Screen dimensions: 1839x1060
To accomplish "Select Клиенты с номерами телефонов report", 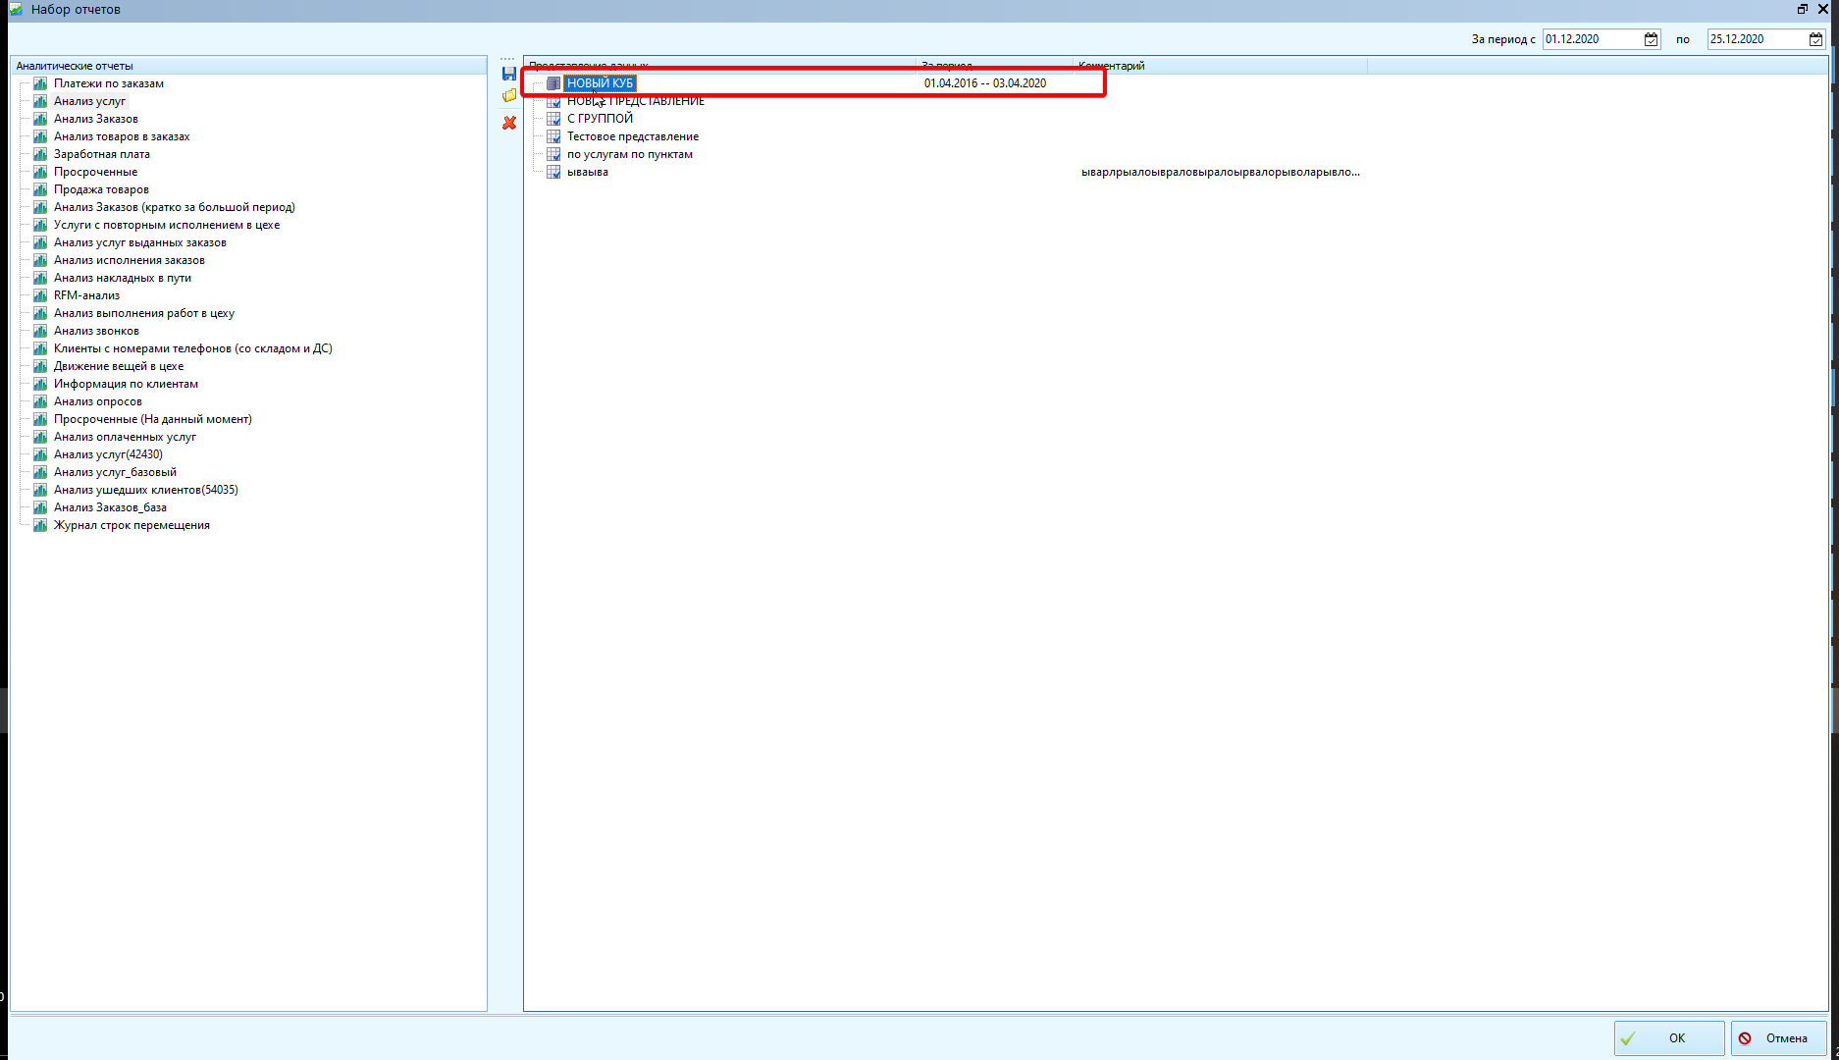I will coord(193,348).
